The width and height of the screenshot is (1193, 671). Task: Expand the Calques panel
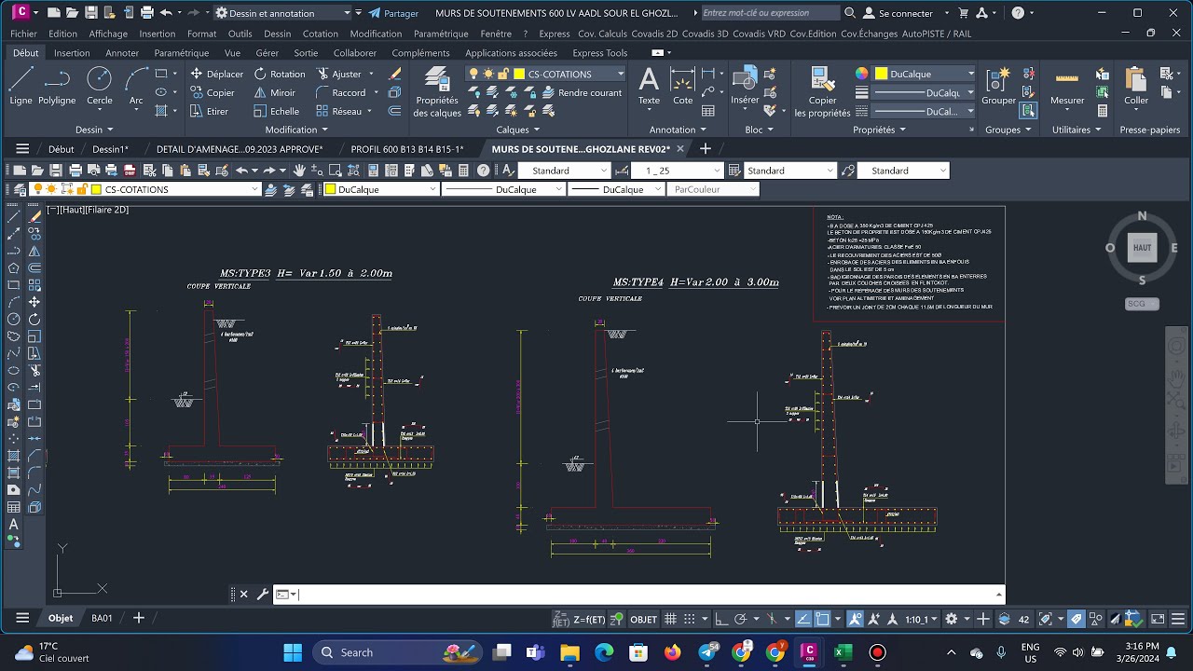tap(518, 130)
